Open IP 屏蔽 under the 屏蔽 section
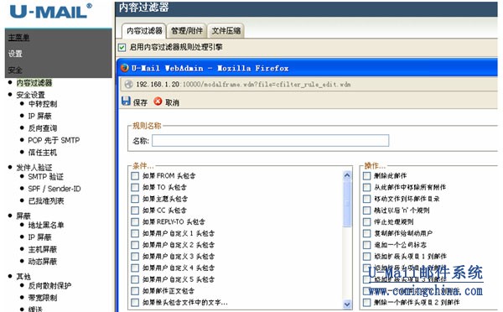Viewport: 503px width, 312px height. click(39, 237)
